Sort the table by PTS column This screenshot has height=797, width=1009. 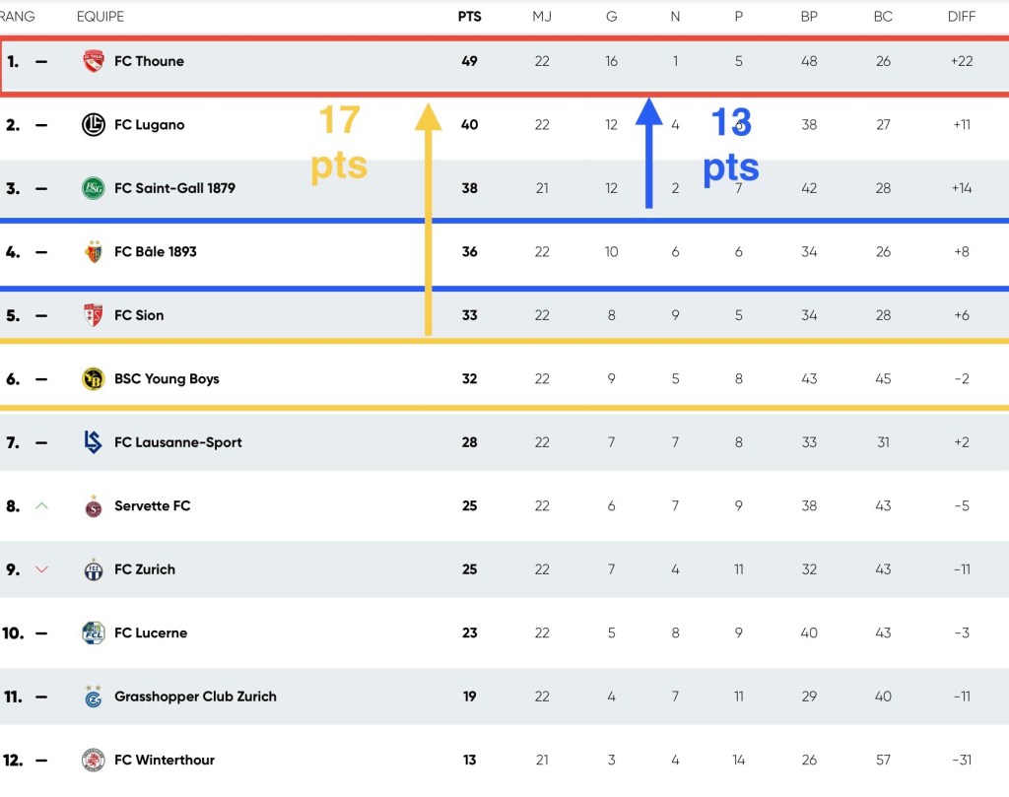coord(469,17)
